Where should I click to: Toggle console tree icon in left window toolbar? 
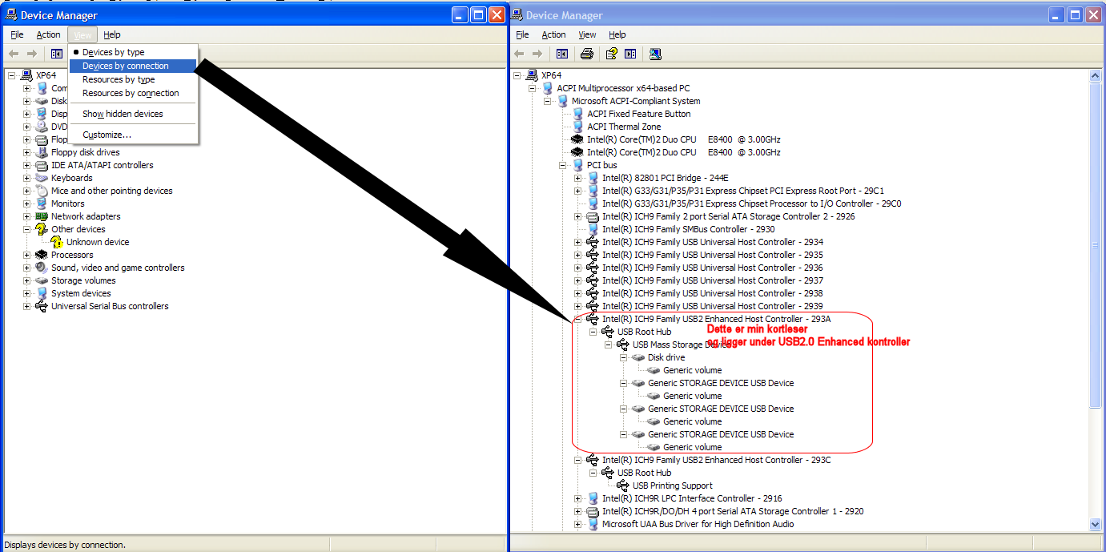click(x=57, y=54)
